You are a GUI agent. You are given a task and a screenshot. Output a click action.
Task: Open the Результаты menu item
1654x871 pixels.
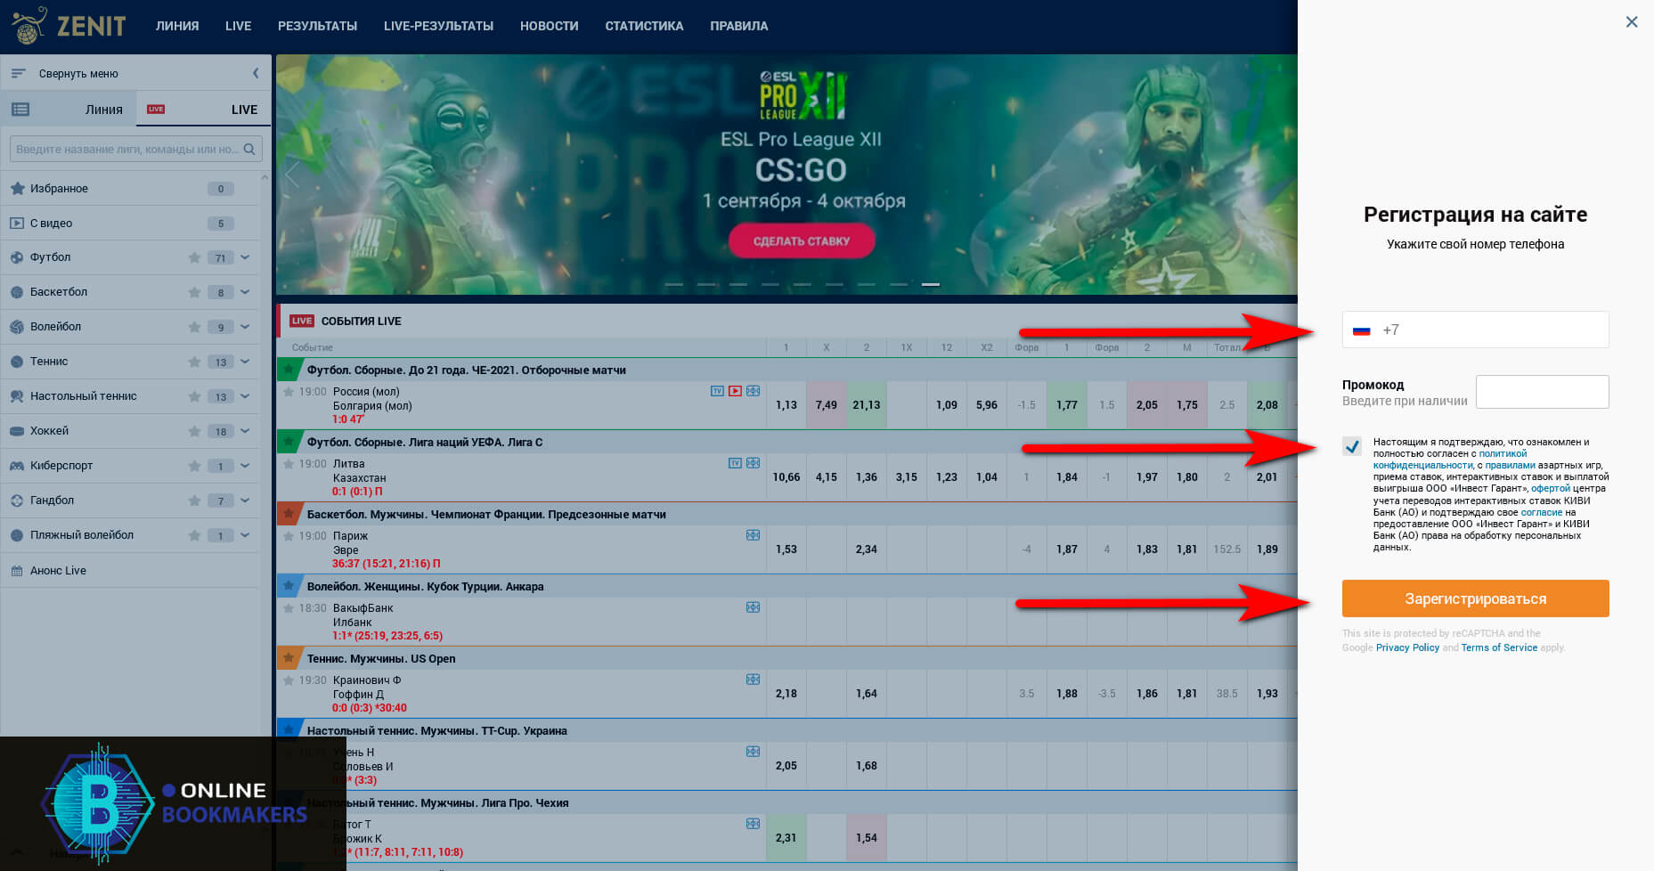point(317,26)
